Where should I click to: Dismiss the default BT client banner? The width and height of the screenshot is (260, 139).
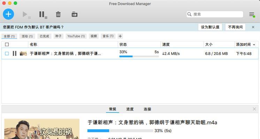pos(253,27)
